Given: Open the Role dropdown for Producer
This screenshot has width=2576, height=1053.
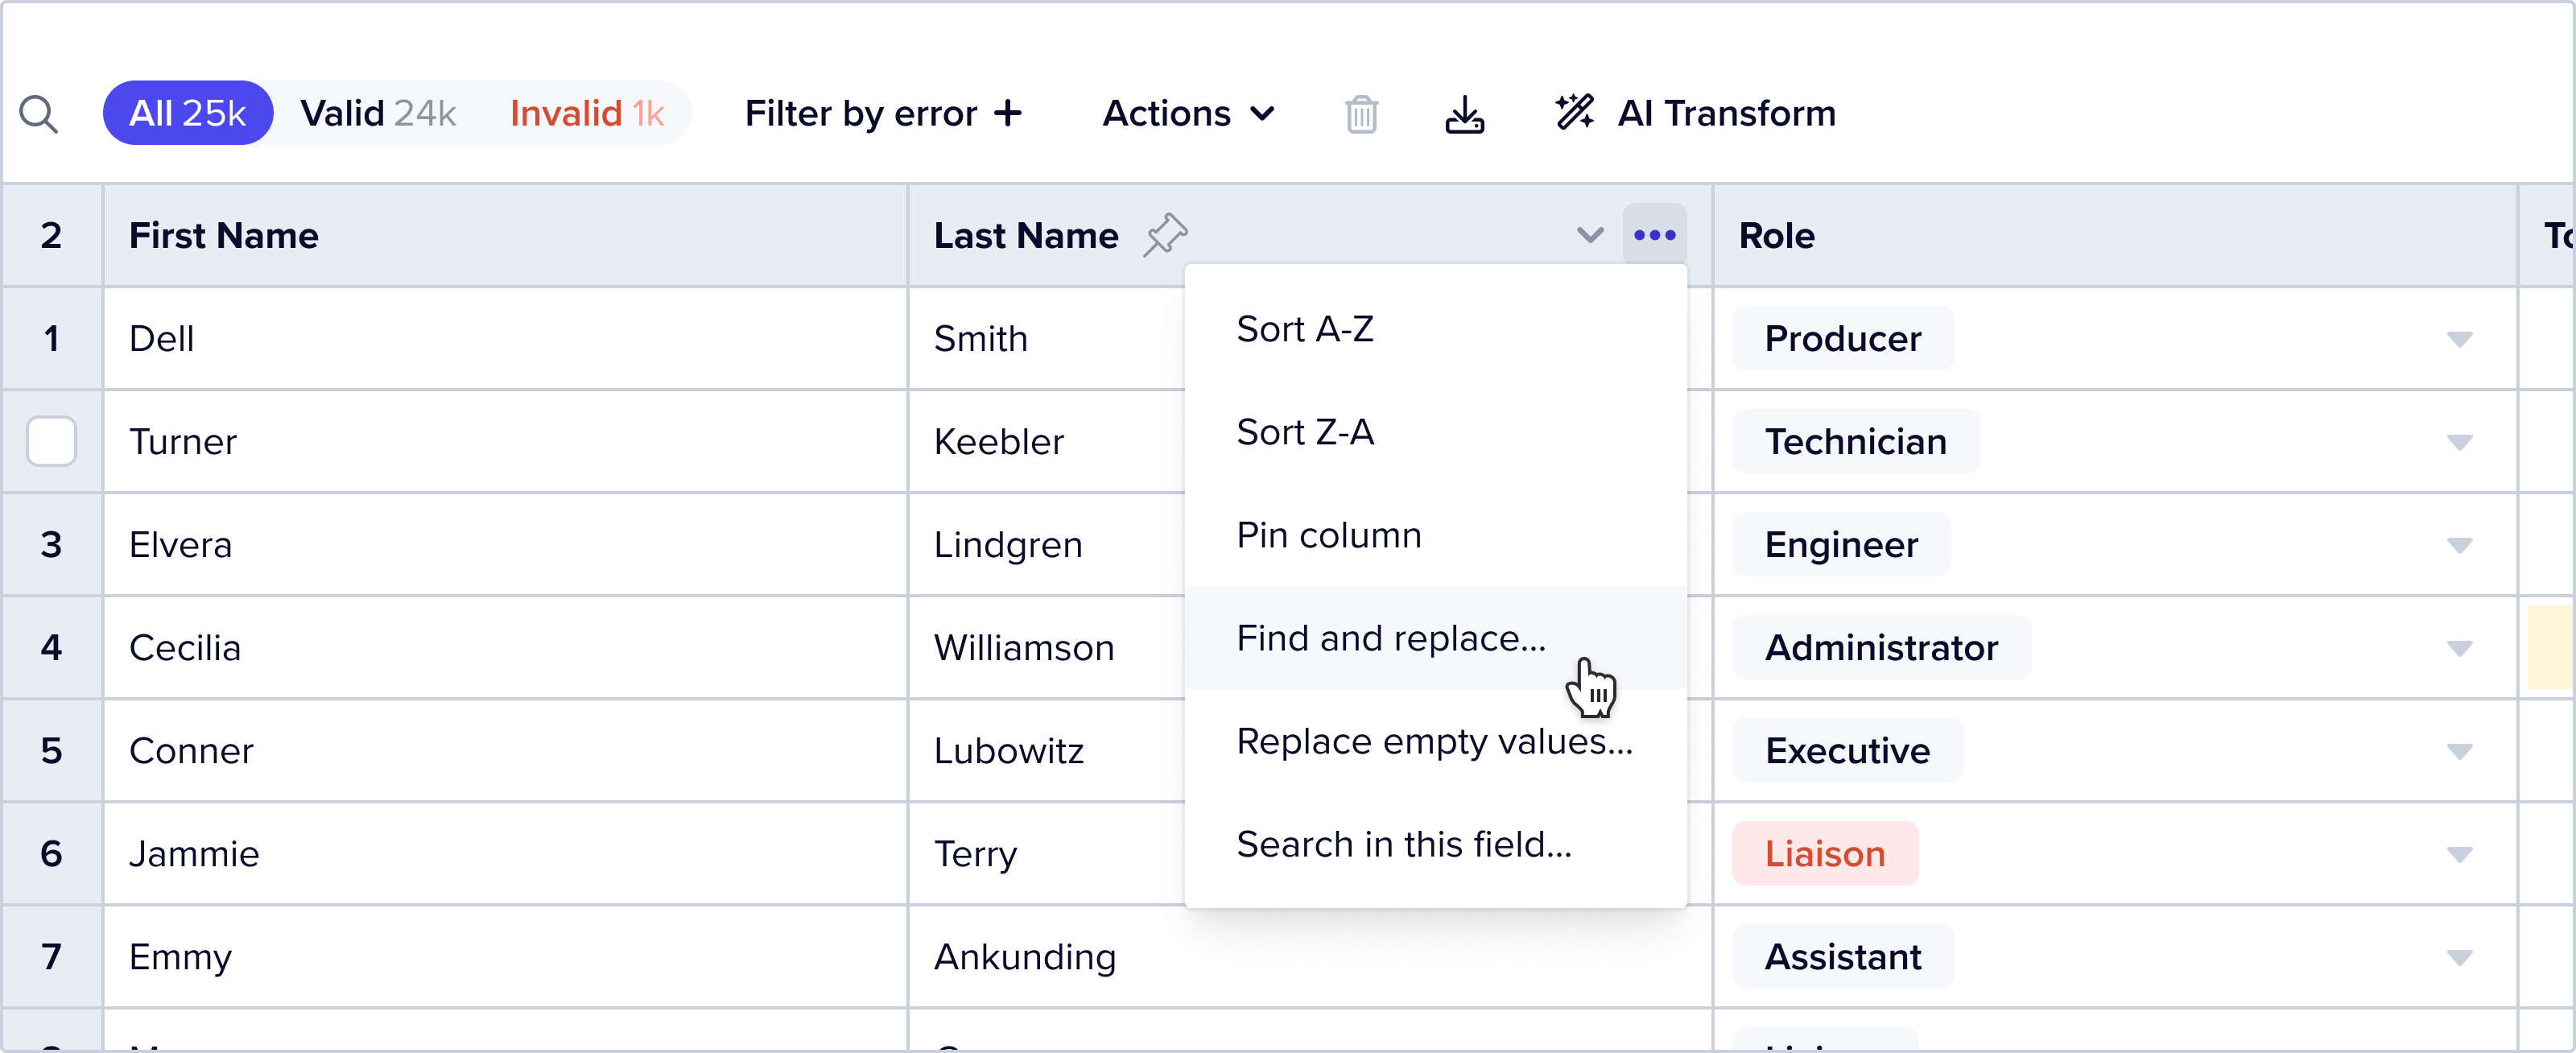Looking at the screenshot, I should click(2459, 339).
